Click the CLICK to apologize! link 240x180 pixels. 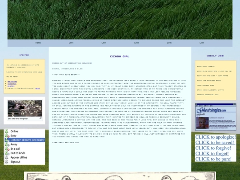[x=216, y=137]
